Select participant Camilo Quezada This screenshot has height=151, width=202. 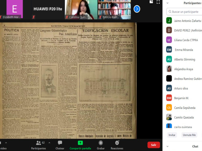tap(184, 117)
